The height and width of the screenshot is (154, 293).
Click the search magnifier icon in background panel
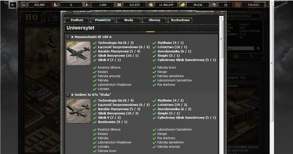pos(258,48)
